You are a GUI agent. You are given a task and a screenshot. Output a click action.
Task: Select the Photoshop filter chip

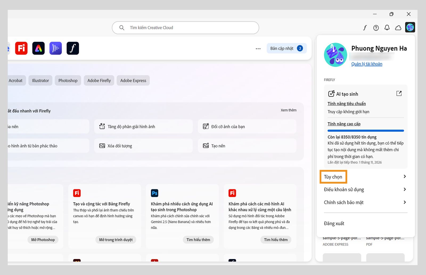[68, 80]
